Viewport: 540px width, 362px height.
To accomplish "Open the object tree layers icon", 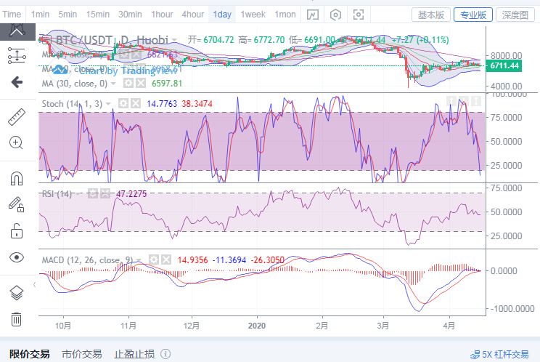I will tap(17, 293).
